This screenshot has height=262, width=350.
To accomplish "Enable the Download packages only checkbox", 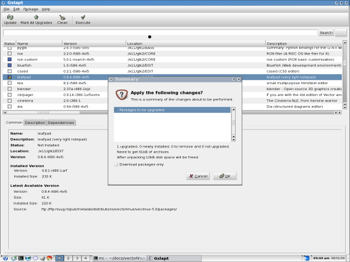I will tap(116, 164).
